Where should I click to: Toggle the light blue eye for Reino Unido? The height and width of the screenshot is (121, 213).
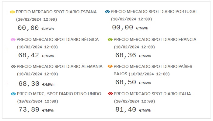[x=13, y=94]
